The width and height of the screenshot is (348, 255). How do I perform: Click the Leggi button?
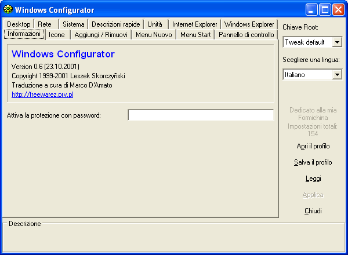313,178
